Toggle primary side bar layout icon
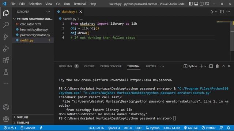Image resolution: width=234 pixels, height=131 pixels. tap(190, 4)
